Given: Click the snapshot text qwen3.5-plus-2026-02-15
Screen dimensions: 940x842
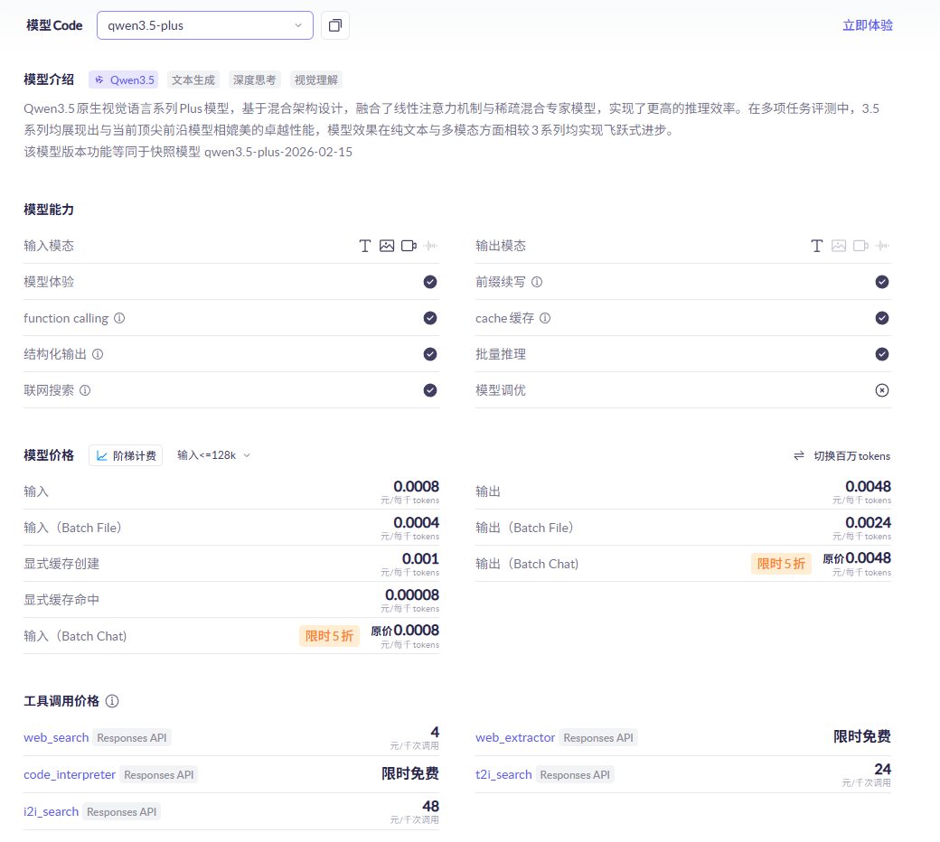Looking at the screenshot, I should pos(278,152).
